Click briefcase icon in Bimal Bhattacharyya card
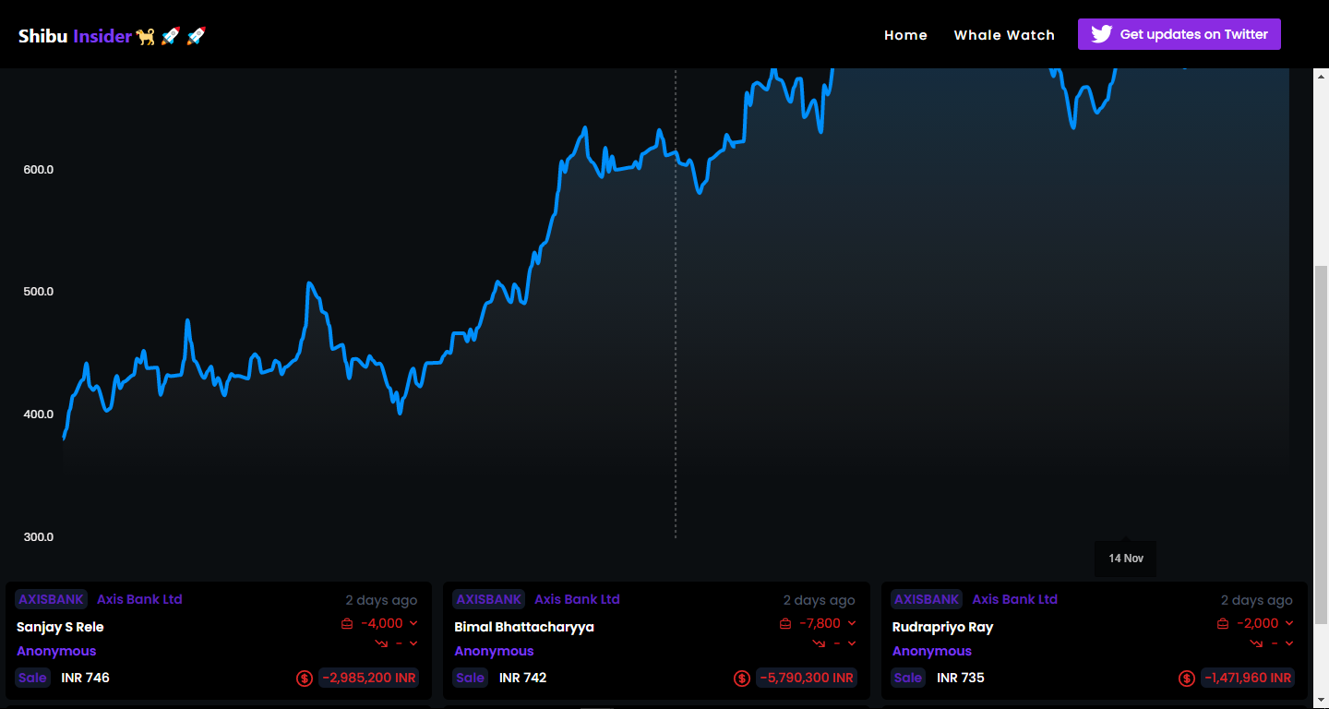The width and height of the screenshot is (1329, 709). pos(785,623)
